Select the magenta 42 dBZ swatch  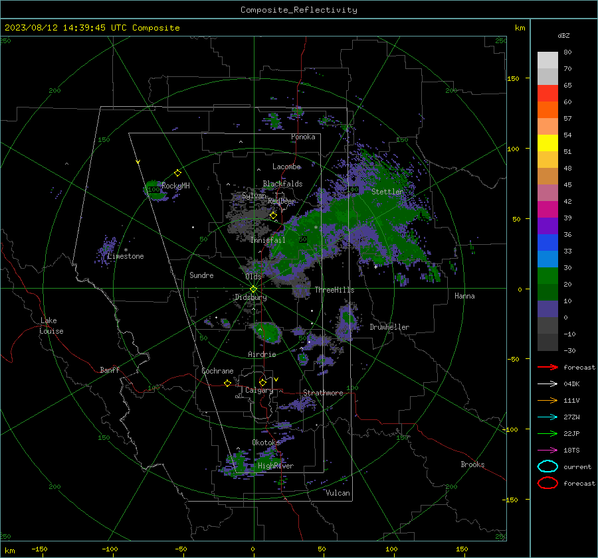click(548, 210)
